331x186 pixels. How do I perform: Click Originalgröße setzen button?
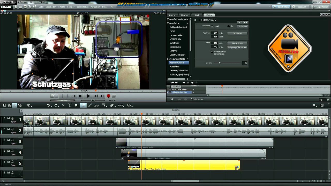coord(237,47)
